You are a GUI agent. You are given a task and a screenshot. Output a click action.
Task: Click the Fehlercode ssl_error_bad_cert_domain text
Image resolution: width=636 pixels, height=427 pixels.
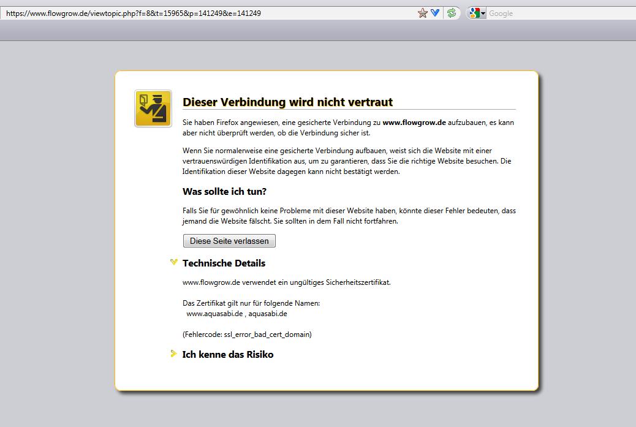247,334
